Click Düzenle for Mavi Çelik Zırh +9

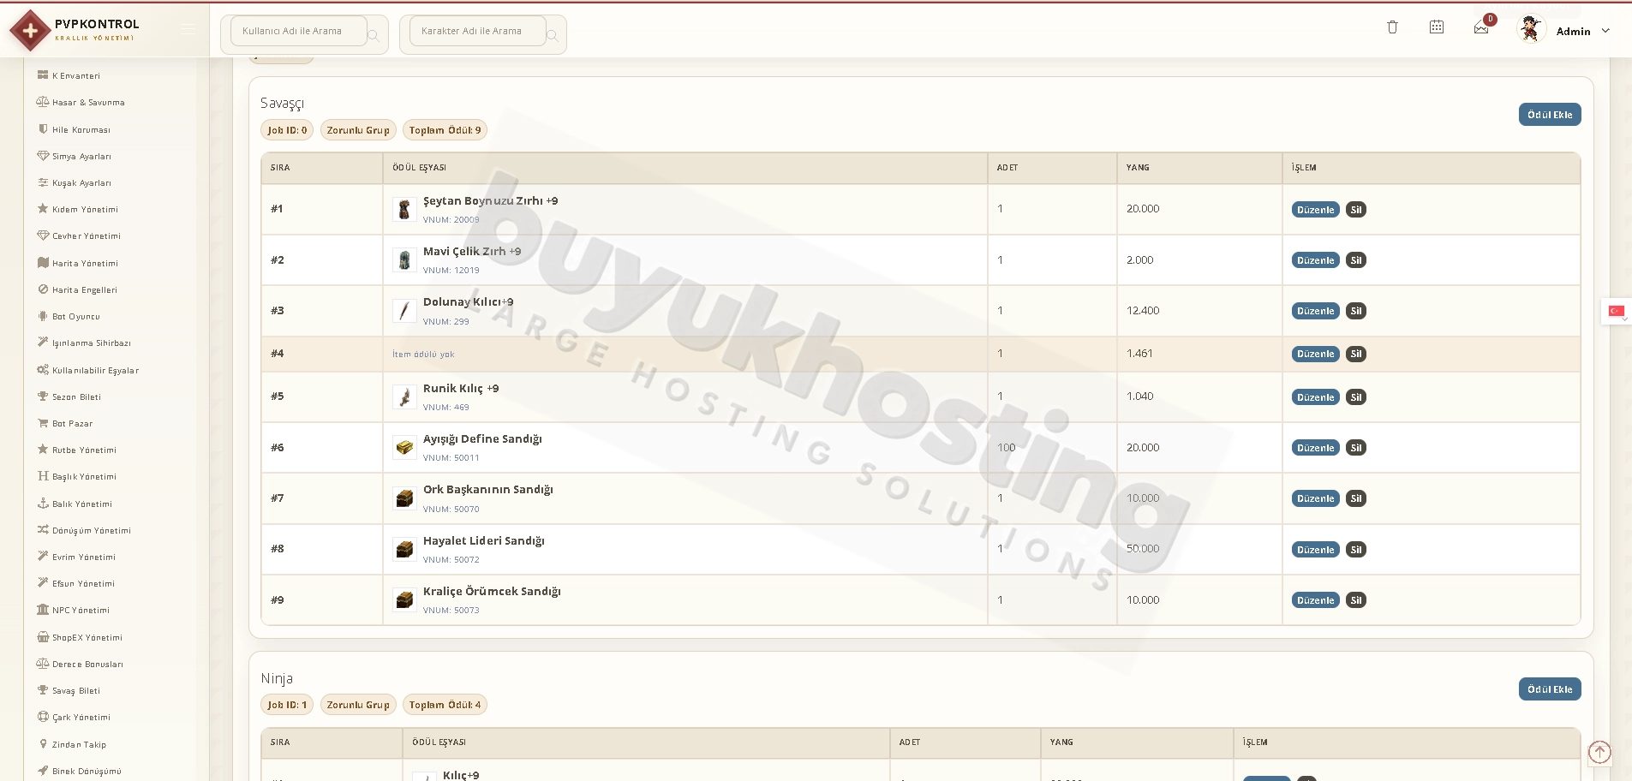(1315, 260)
